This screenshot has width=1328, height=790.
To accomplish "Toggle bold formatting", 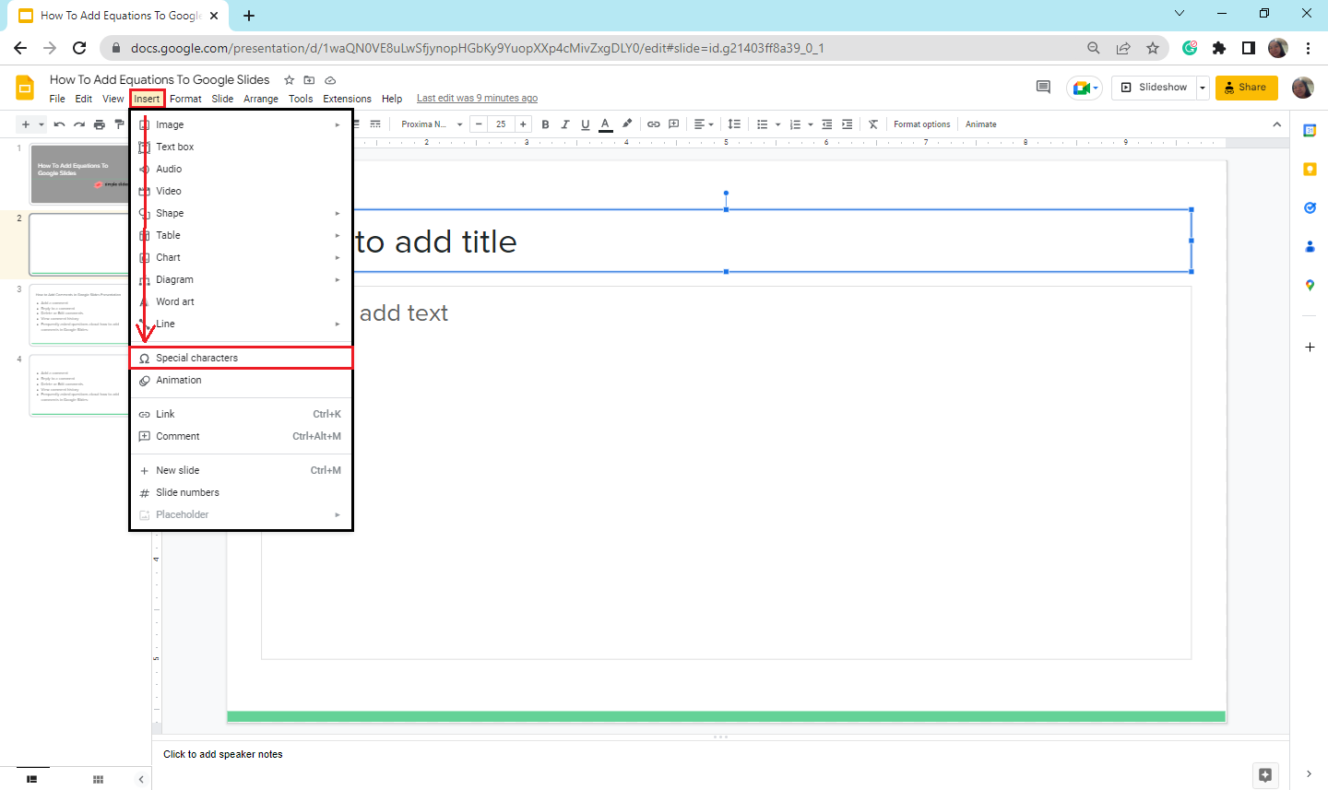I will coord(545,124).
